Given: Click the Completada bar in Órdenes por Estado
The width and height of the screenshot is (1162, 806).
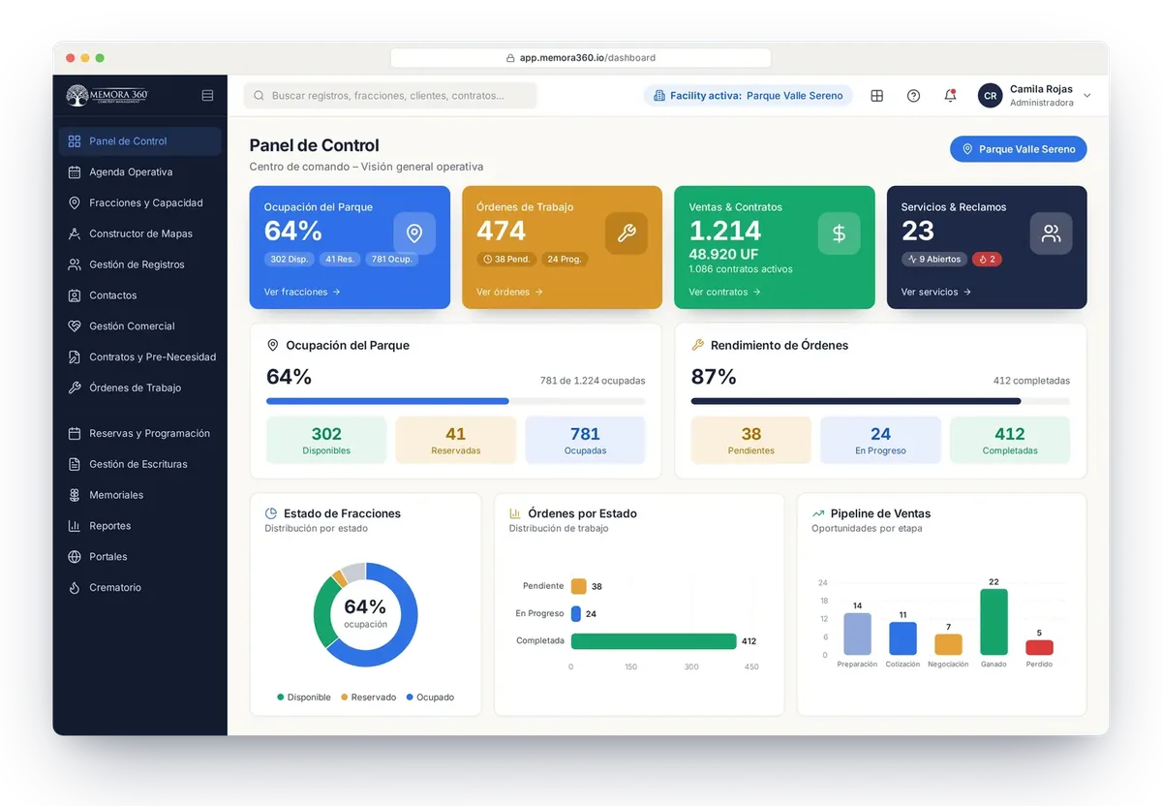Looking at the screenshot, I should click(x=654, y=641).
